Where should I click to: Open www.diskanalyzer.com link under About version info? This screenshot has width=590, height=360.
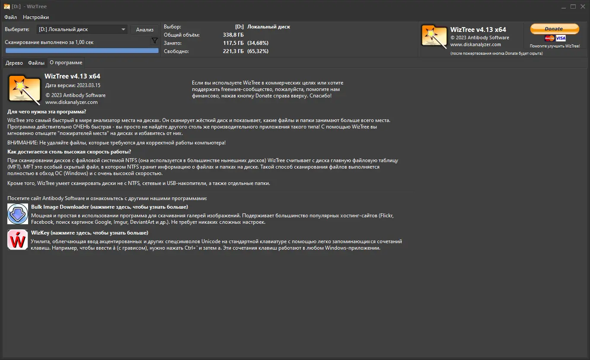pos(71,102)
